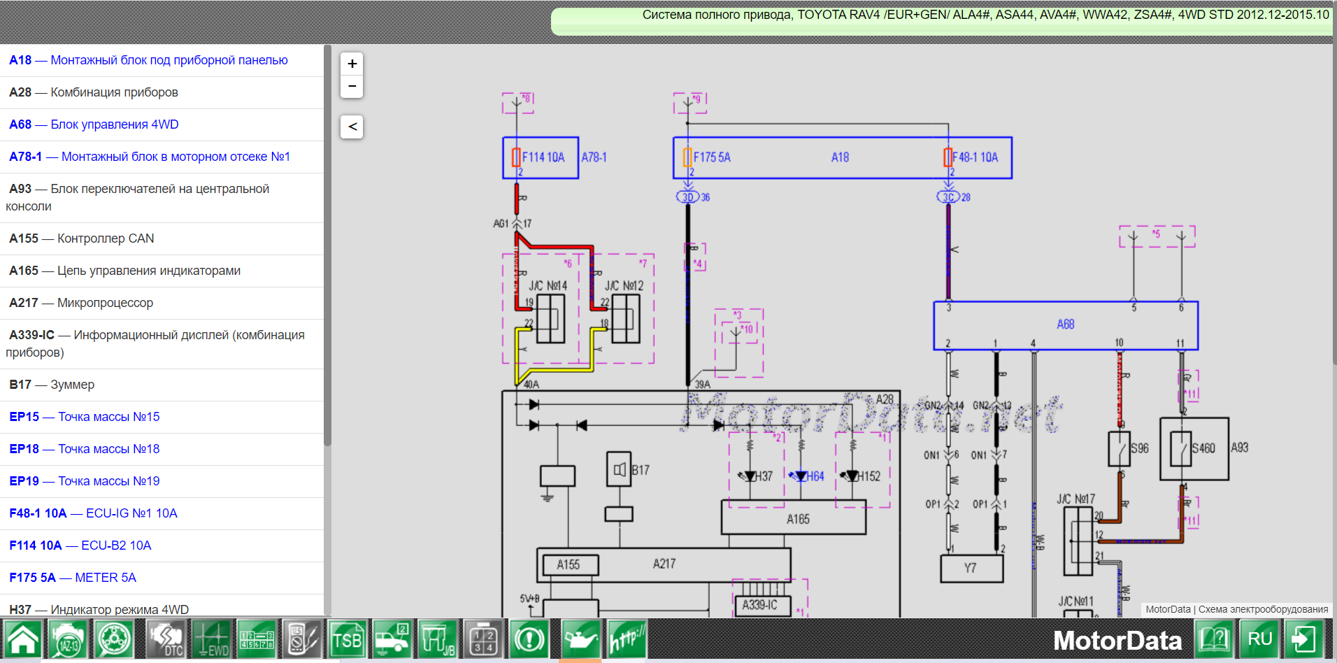This screenshot has height=663, width=1337.
Task: Zoom out the diagram with minus button
Action: click(x=352, y=86)
